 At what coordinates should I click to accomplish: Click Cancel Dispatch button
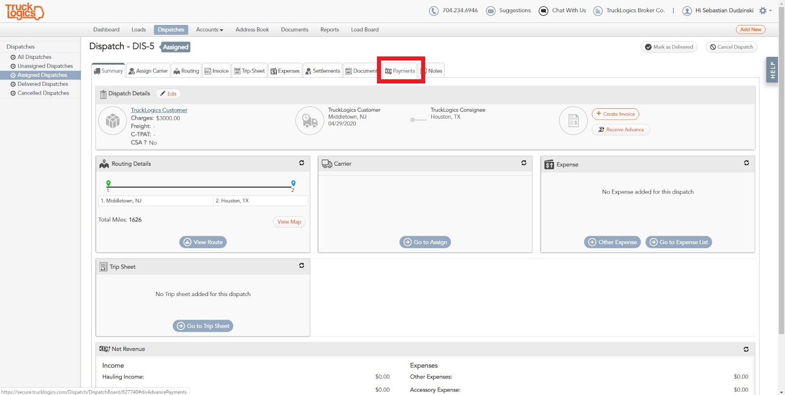(732, 47)
